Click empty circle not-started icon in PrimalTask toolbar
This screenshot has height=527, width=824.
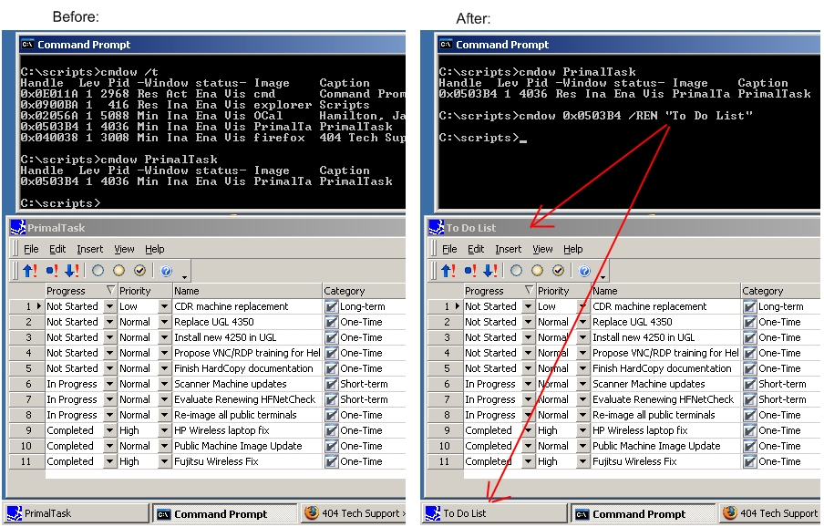click(x=98, y=271)
